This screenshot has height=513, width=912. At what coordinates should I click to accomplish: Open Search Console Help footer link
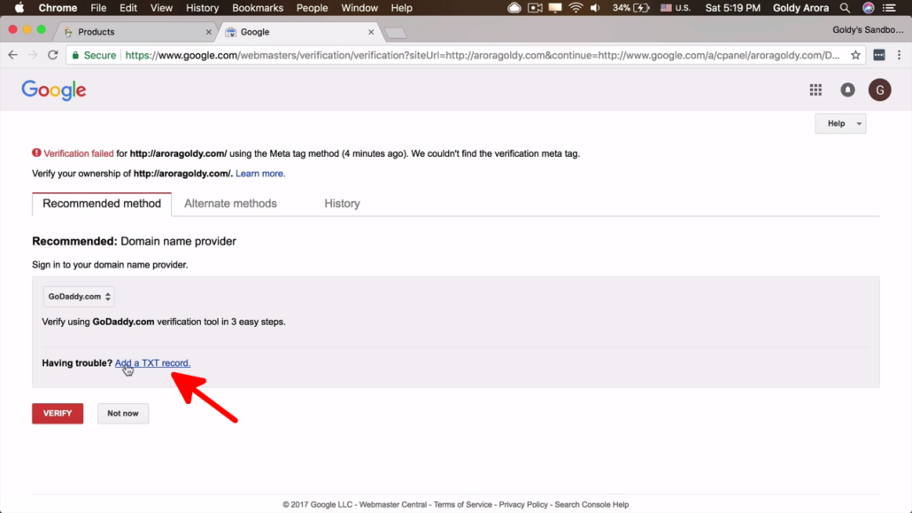[x=591, y=504]
